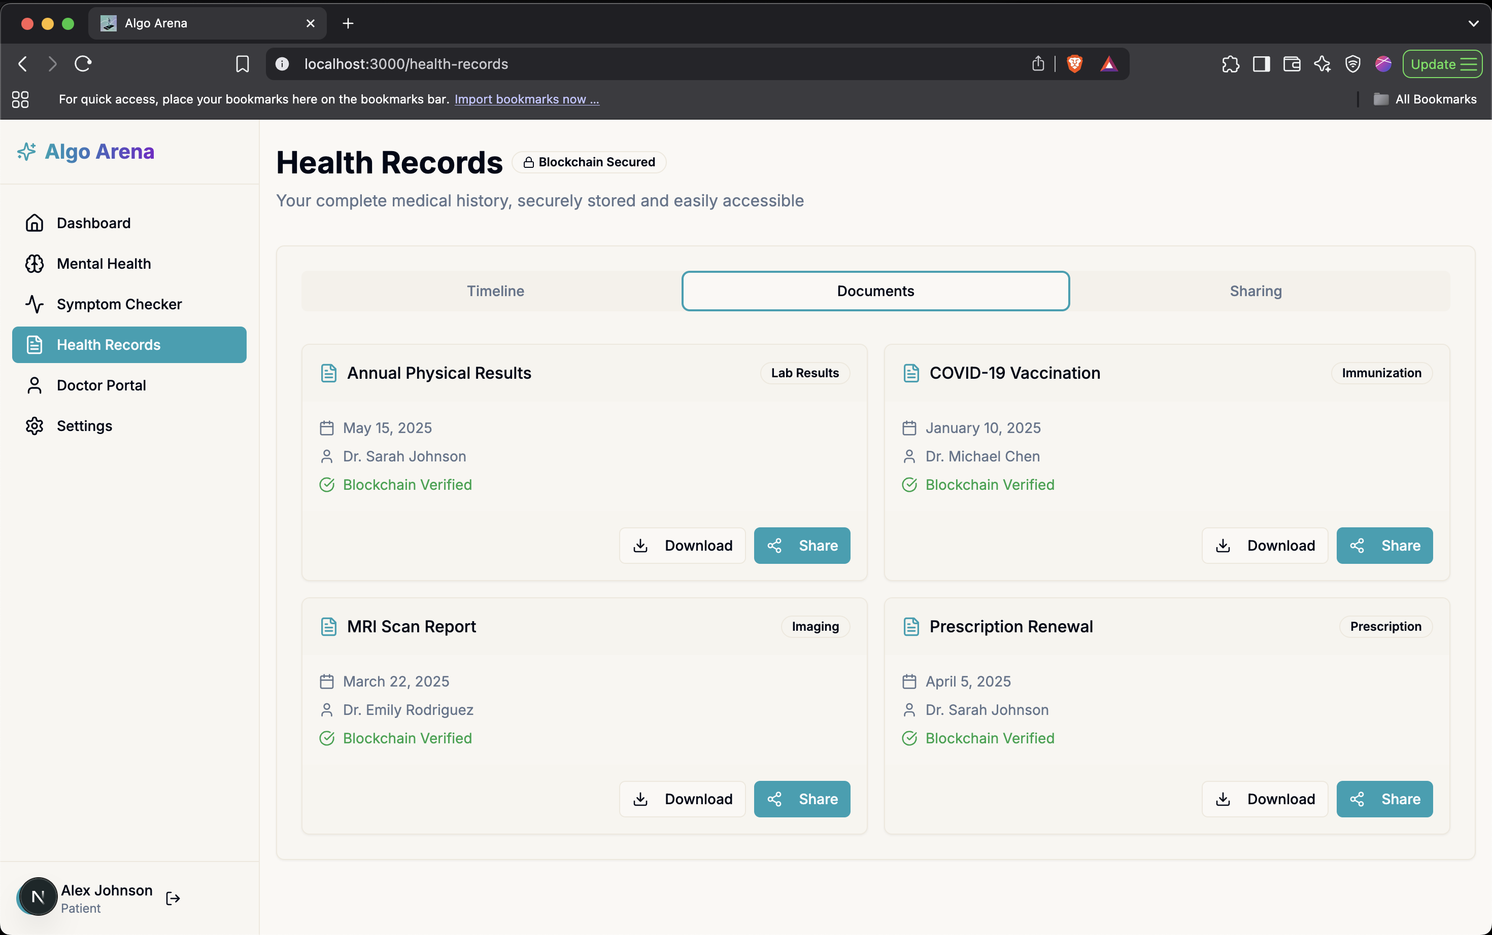The image size is (1492, 935).
Task: Click the Algo Arena sparkle logo
Action: [x=26, y=152]
